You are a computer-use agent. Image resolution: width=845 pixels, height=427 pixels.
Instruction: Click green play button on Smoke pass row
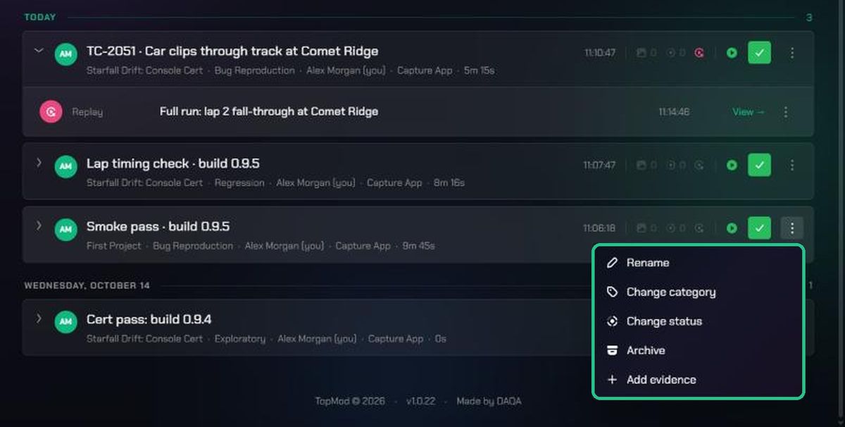pos(732,228)
